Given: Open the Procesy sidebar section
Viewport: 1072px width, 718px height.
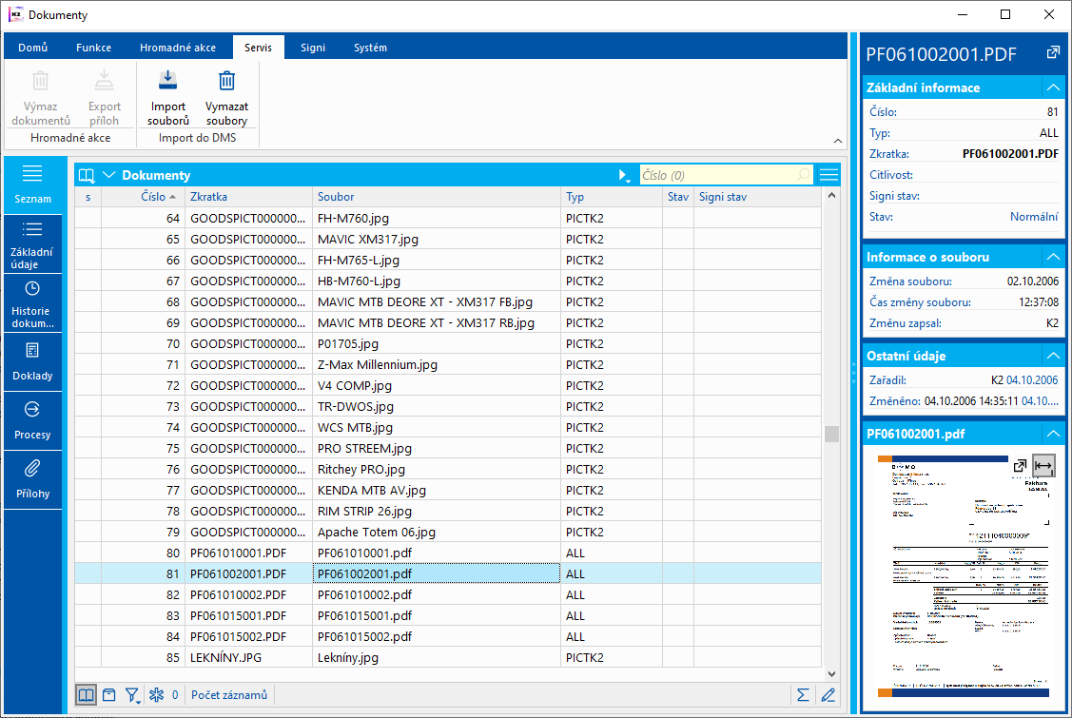Looking at the screenshot, I should (x=32, y=420).
